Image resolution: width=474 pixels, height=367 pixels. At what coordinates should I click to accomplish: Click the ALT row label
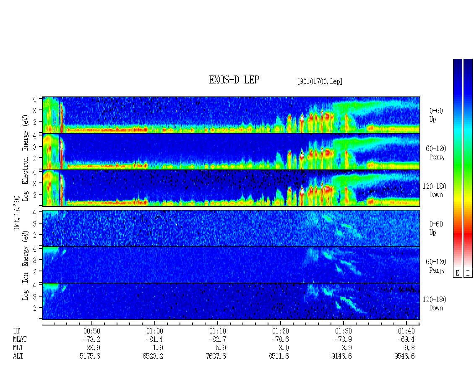(18, 357)
